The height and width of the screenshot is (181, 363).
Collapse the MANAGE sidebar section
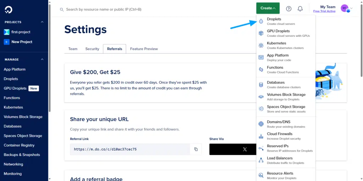click(42, 60)
